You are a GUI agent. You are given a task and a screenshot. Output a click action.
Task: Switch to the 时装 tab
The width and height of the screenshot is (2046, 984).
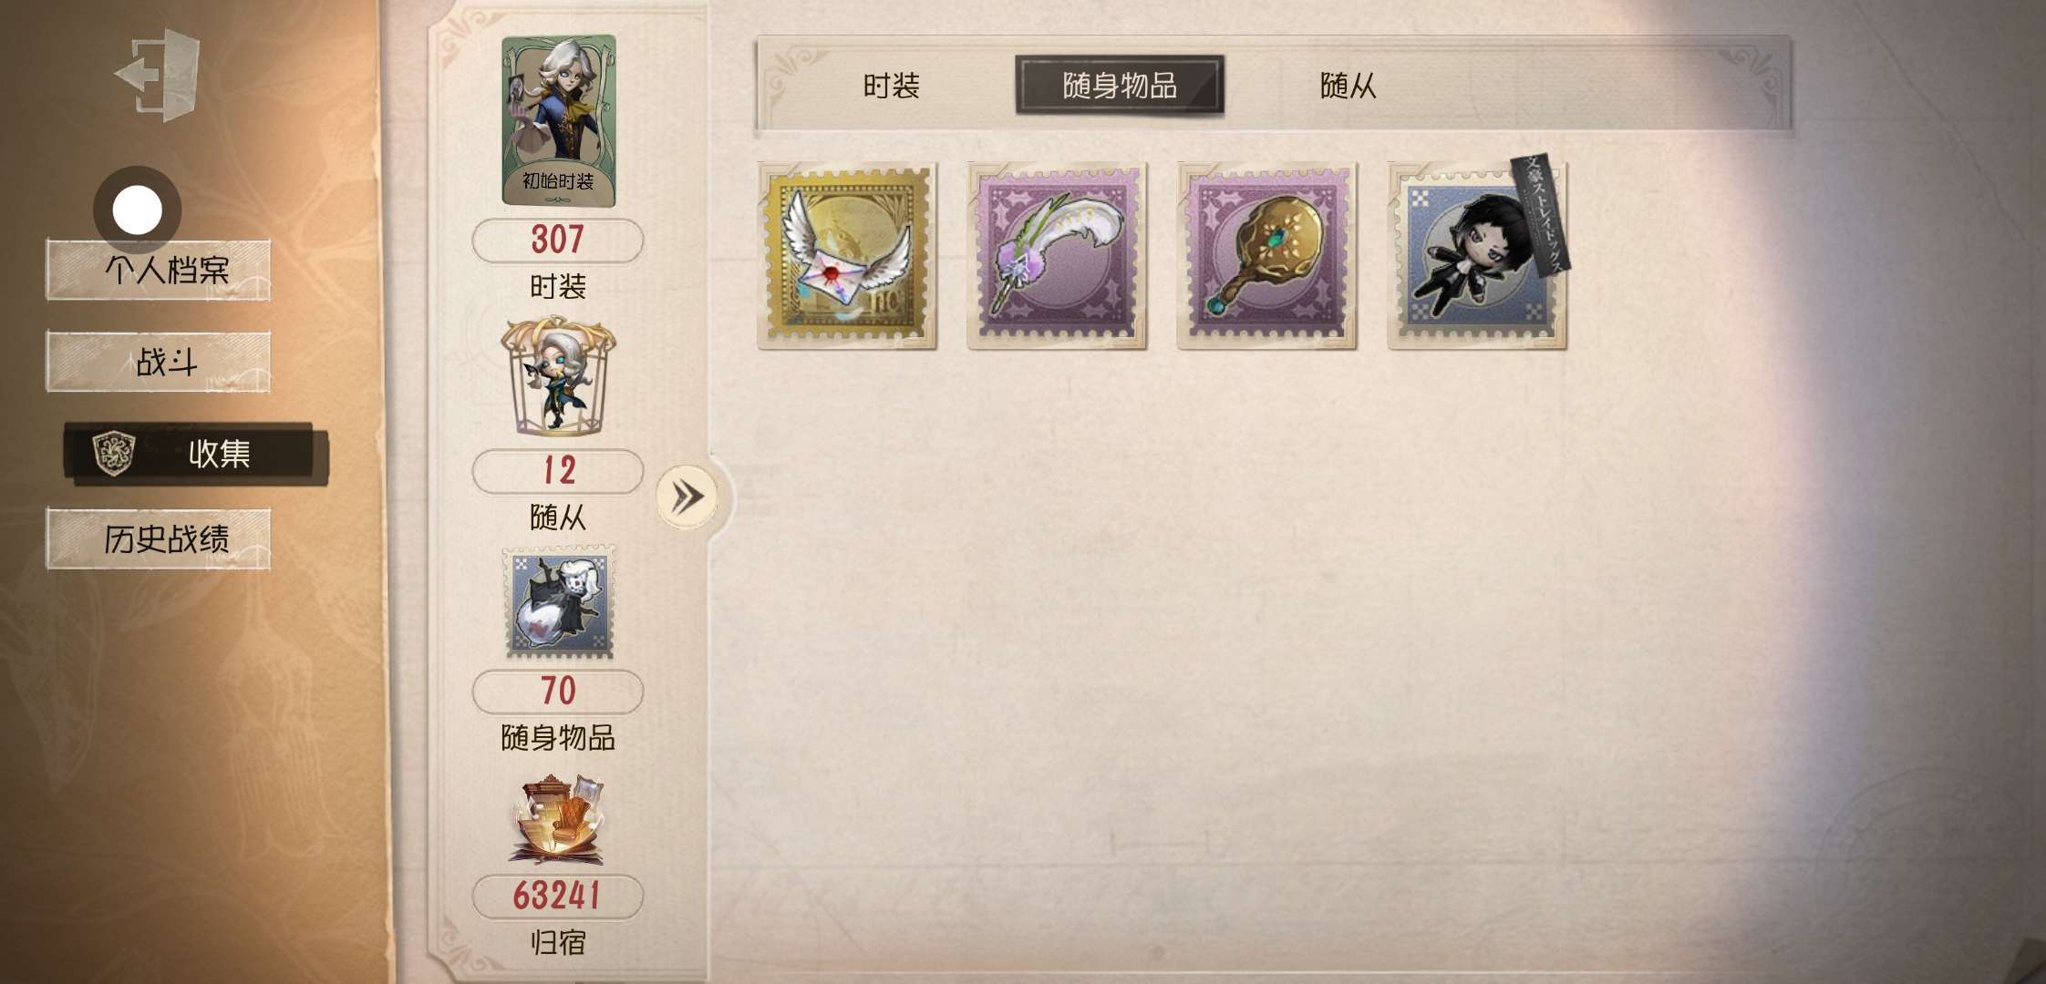[x=891, y=86]
